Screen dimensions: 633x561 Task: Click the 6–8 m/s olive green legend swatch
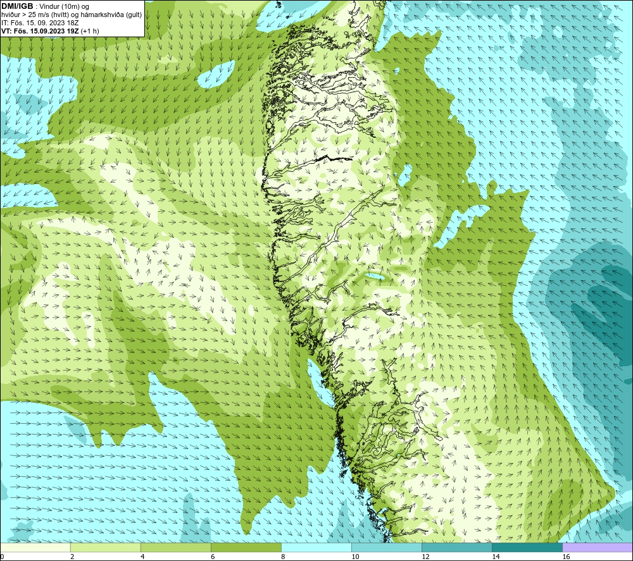point(246,547)
